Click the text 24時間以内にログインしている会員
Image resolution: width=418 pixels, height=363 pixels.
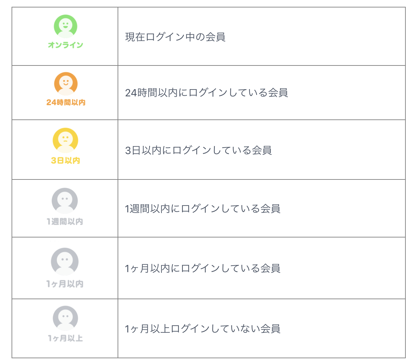tap(207, 93)
